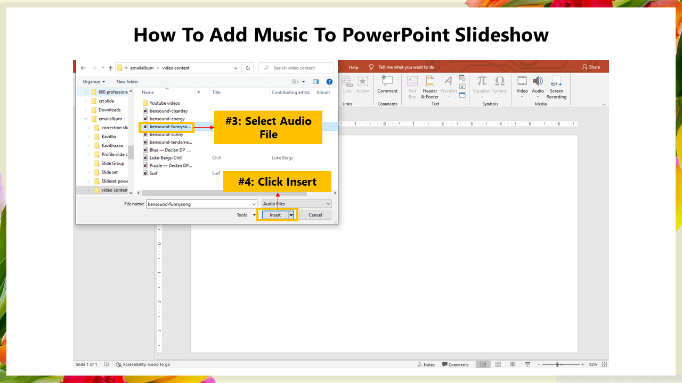The height and width of the screenshot is (383, 682).
Task: Click the Tell me lightbulb icon
Action: point(371,67)
